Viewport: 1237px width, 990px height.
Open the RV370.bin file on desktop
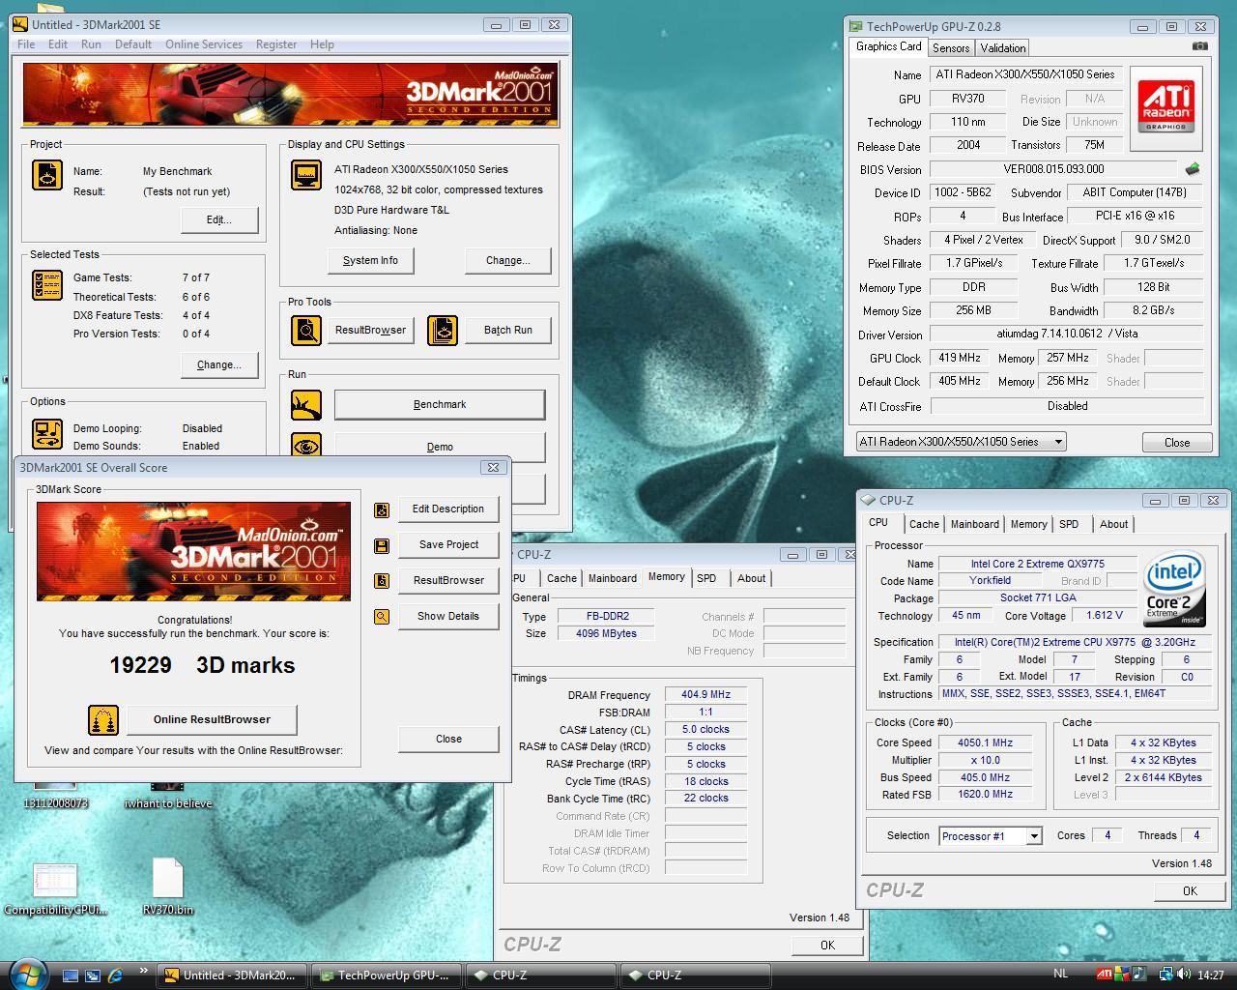(x=167, y=887)
